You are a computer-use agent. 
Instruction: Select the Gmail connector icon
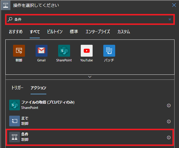pos(42,51)
